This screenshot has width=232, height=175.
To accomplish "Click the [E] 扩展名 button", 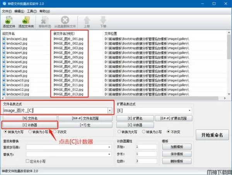I will (x=135, y=118).
